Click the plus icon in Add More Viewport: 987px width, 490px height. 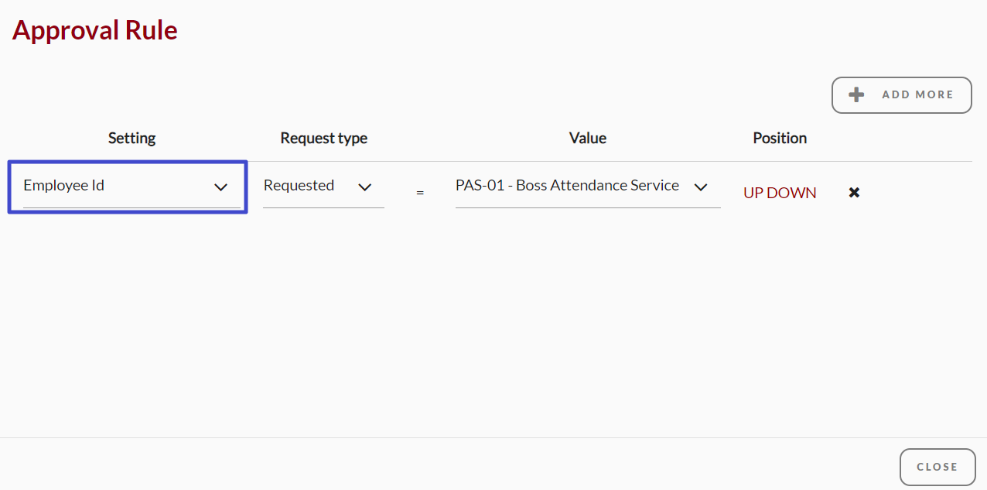(x=856, y=95)
